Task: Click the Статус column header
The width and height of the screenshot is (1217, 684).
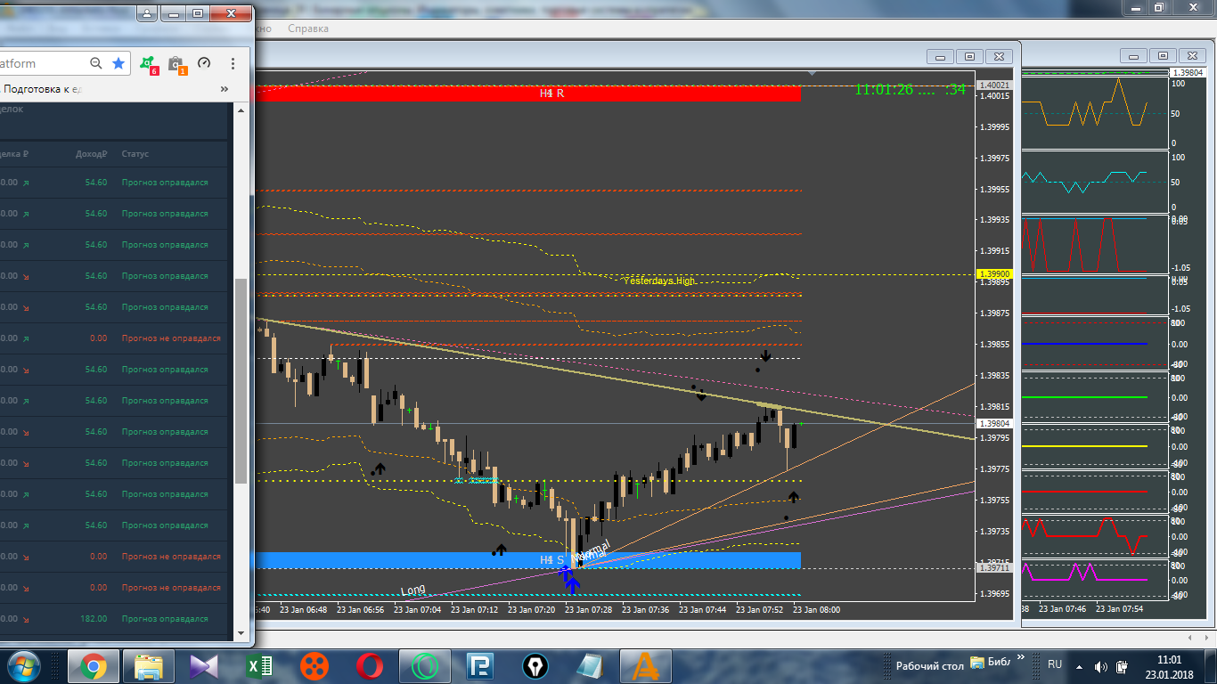Action: click(x=135, y=154)
